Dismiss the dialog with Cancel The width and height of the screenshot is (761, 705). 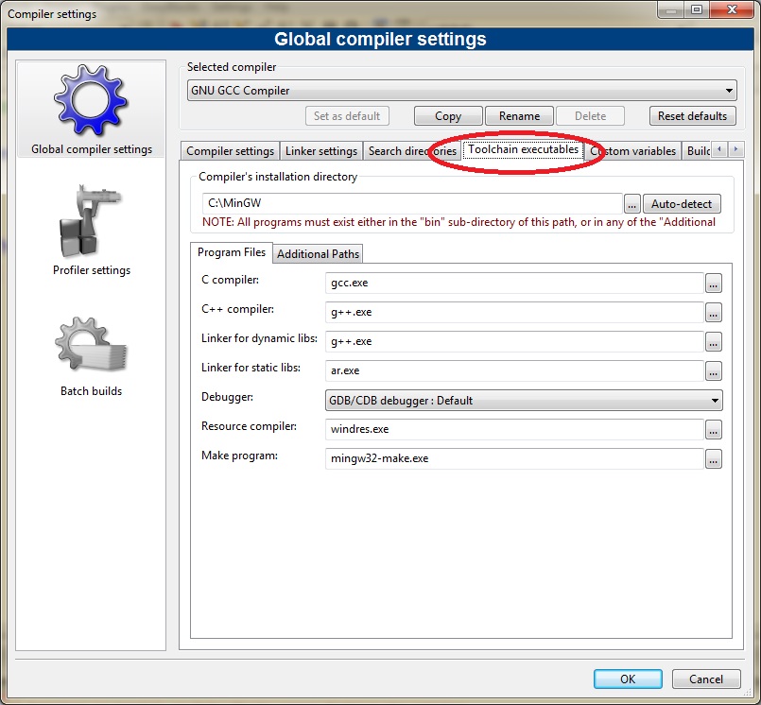pyautogui.click(x=706, y=679)
